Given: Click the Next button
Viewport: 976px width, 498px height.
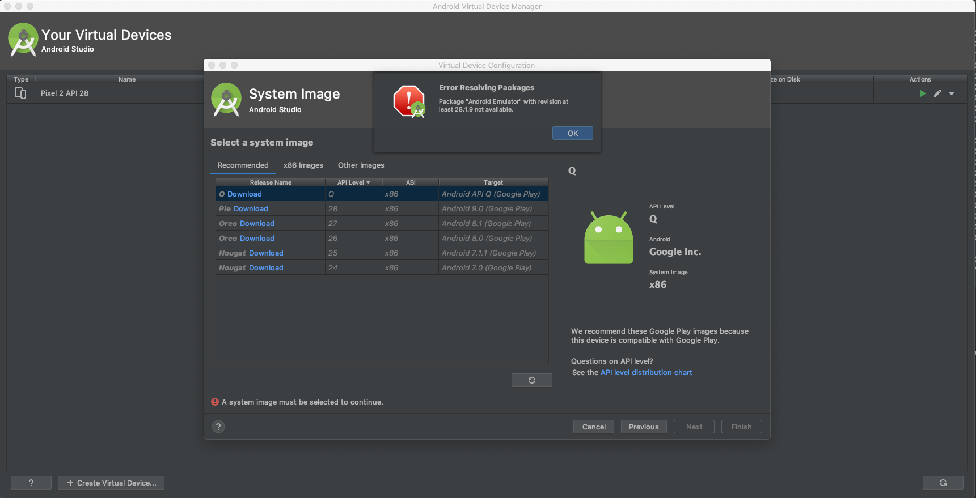Looking at the screenshot, I should click(694, 427).
